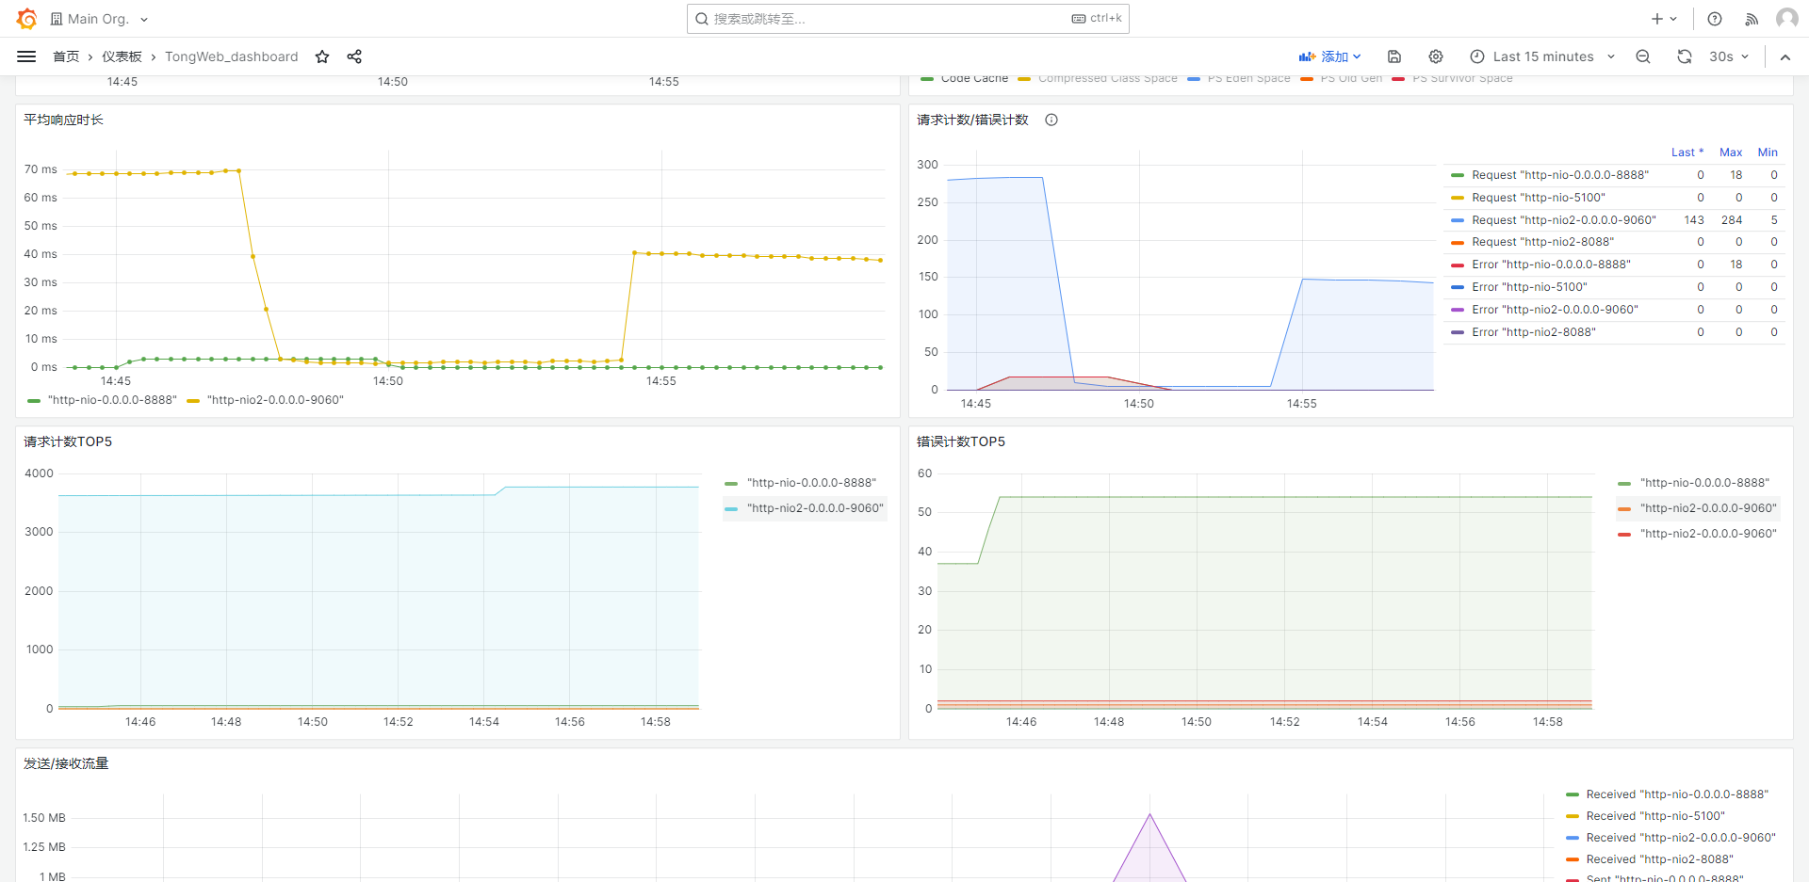Open the help question mark menu
The width and height of the screenshot is (1809, 882).
(x=1715, y=19)
